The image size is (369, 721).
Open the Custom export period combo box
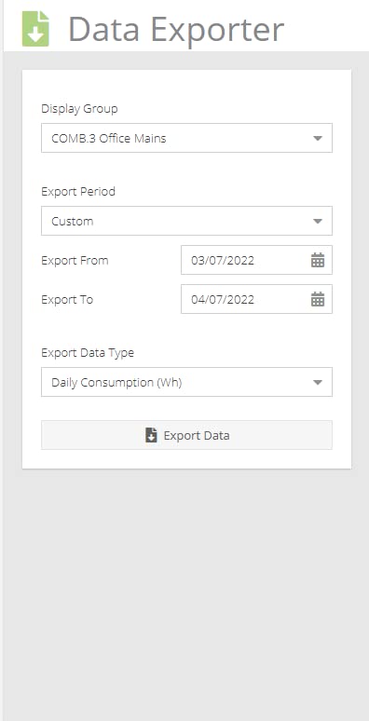coord(186,221)
